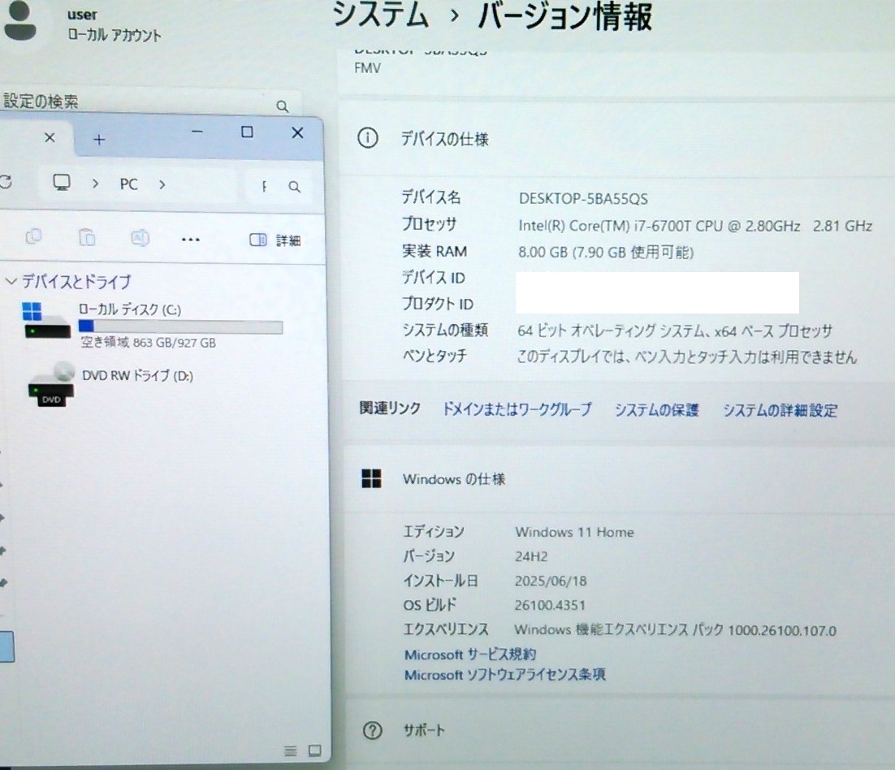
Task: Refresh the File Explorer view
Action: pyautogui.click(x=5, y=182)
